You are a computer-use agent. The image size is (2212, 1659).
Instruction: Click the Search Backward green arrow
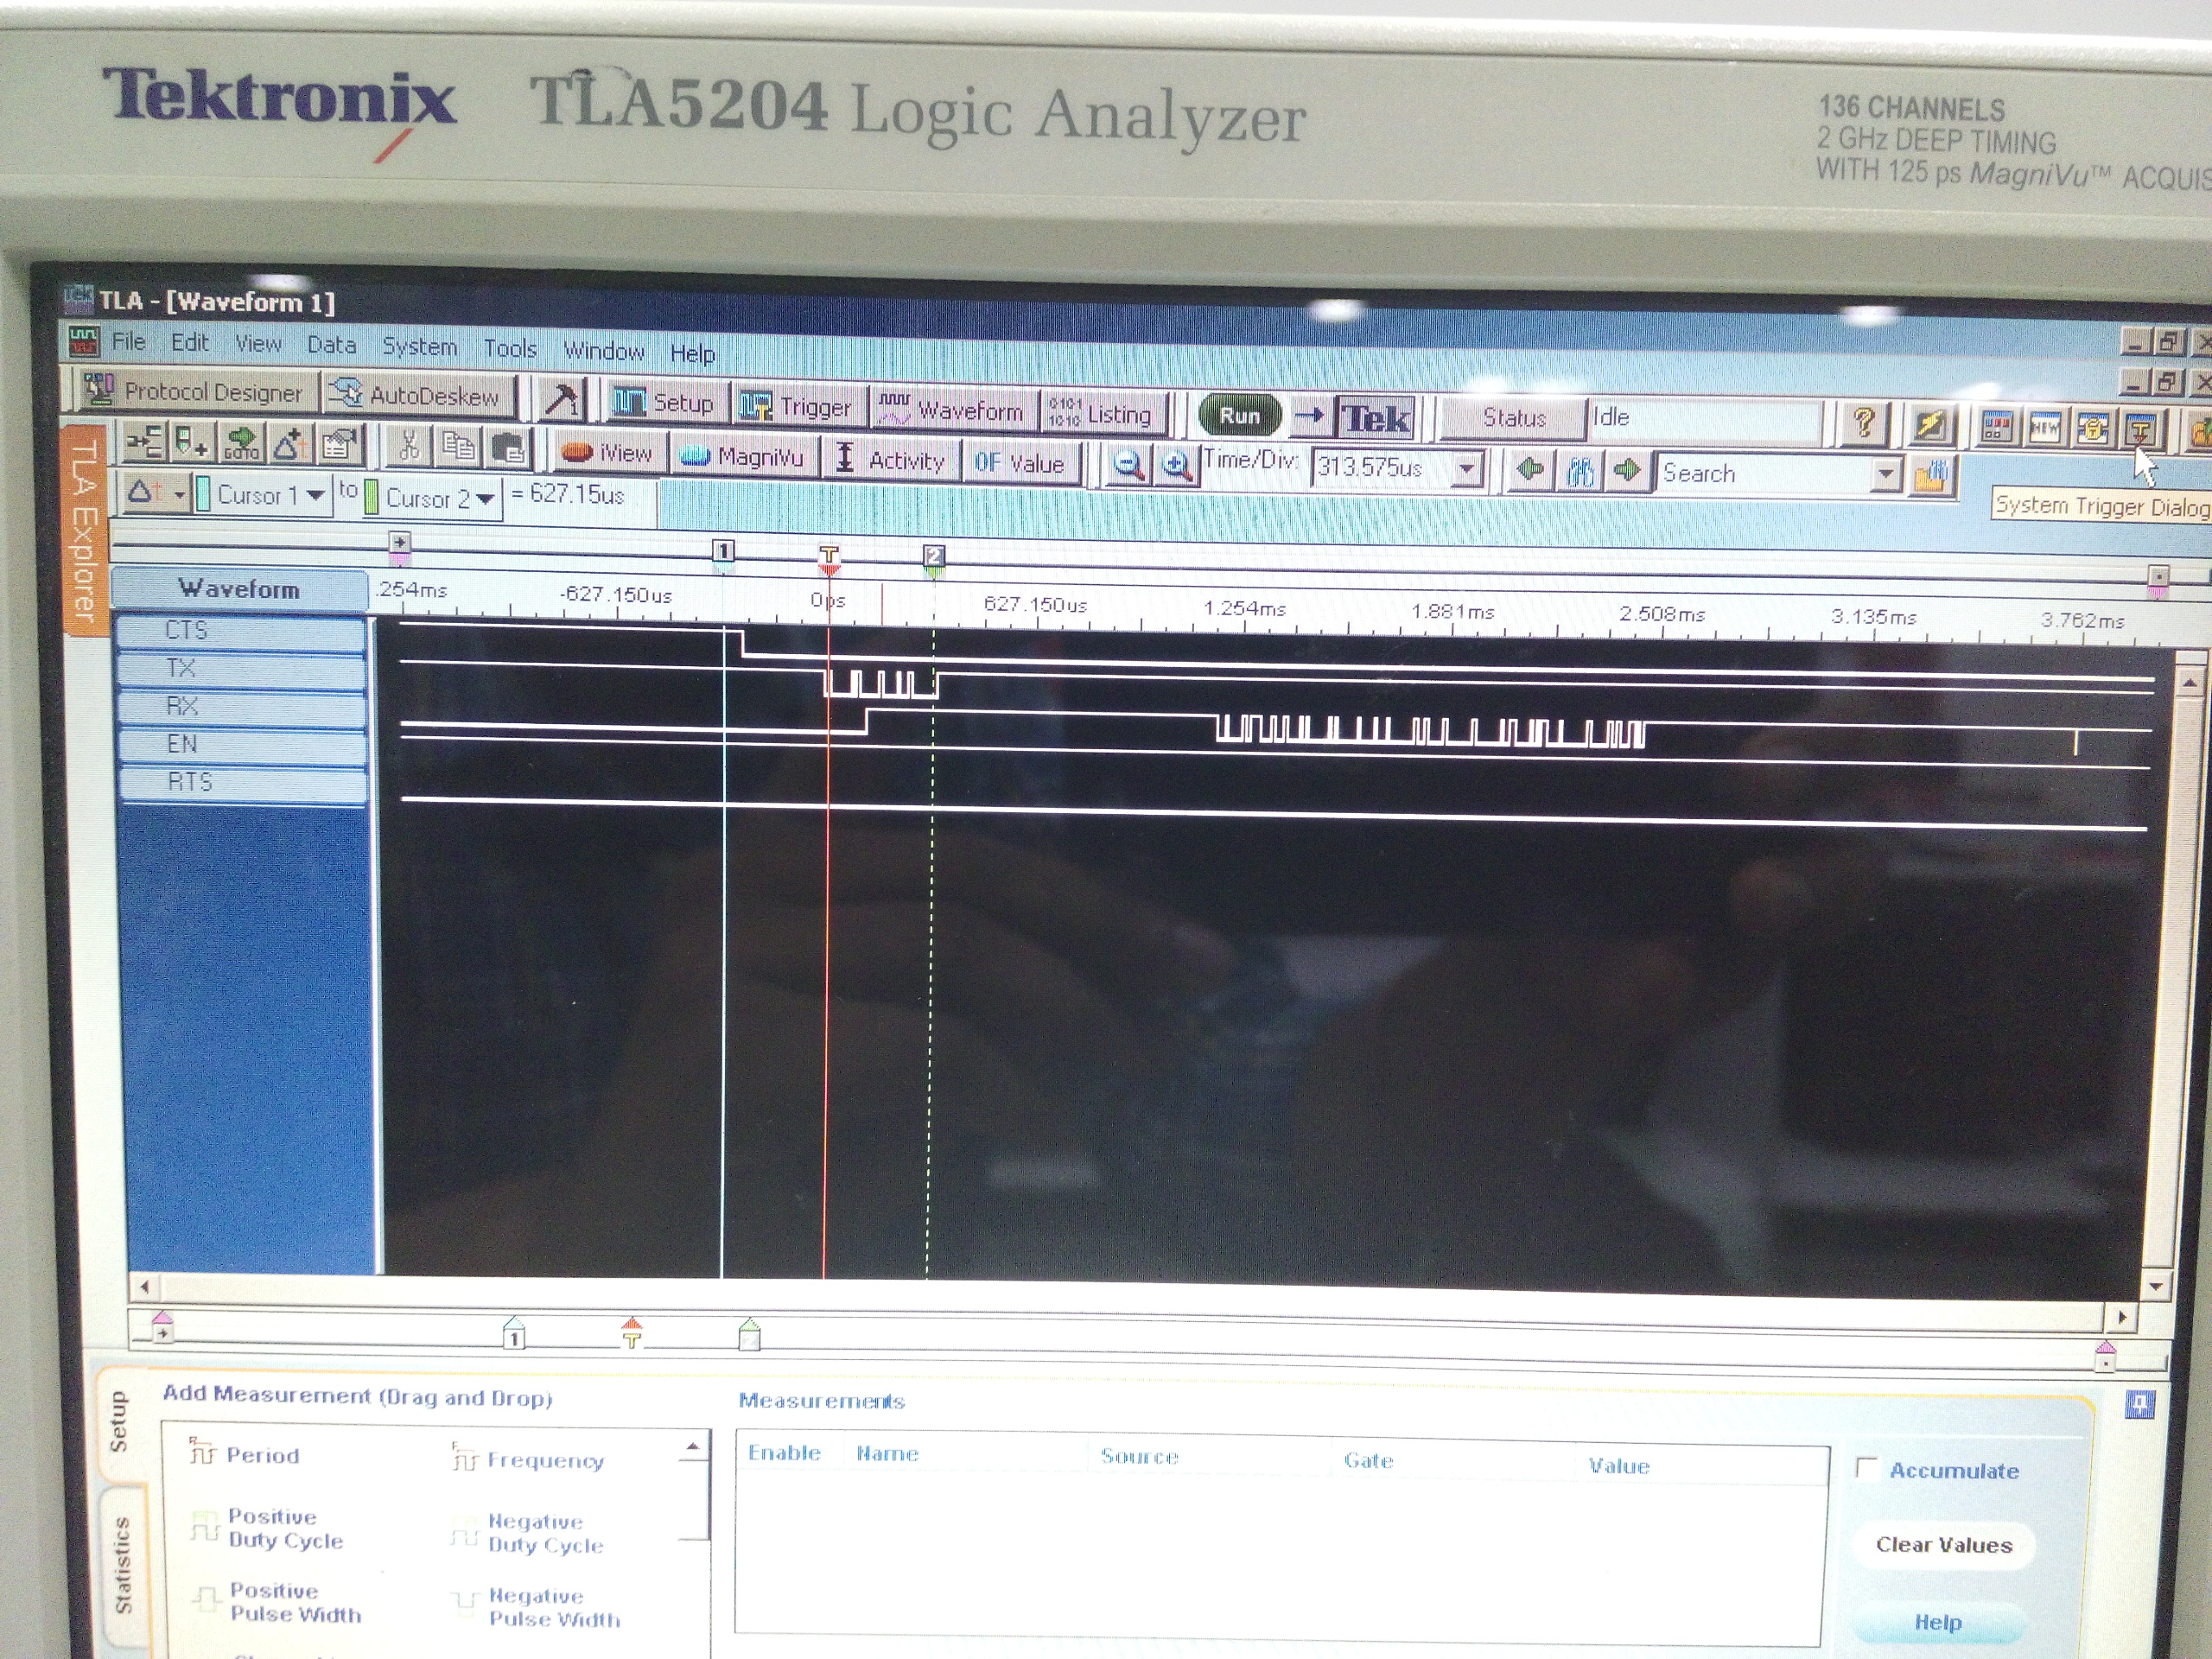click(x=1529, y=470)
